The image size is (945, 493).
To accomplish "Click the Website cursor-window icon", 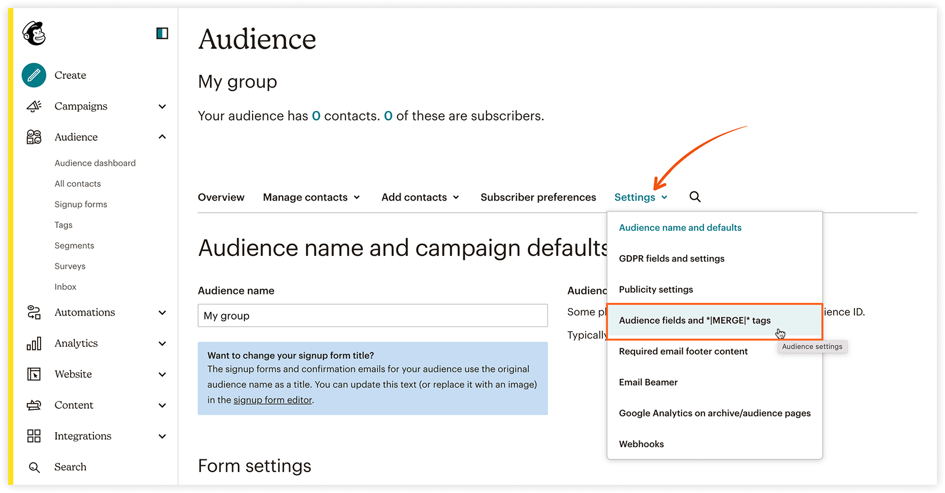I will 34,374.
